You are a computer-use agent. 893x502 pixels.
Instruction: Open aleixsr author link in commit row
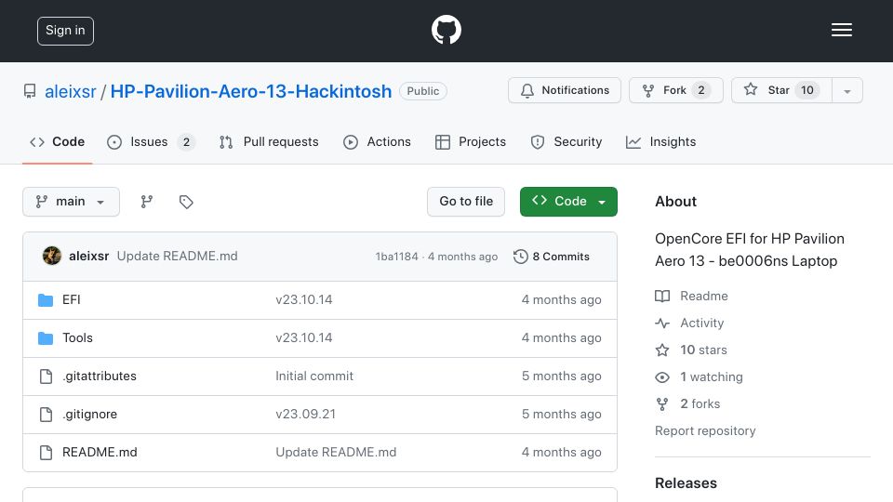[x=89, y=257]
